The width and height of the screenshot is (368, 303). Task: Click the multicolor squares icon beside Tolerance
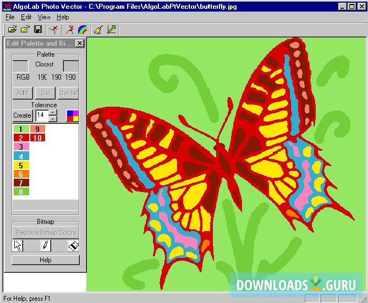point(73,115)
